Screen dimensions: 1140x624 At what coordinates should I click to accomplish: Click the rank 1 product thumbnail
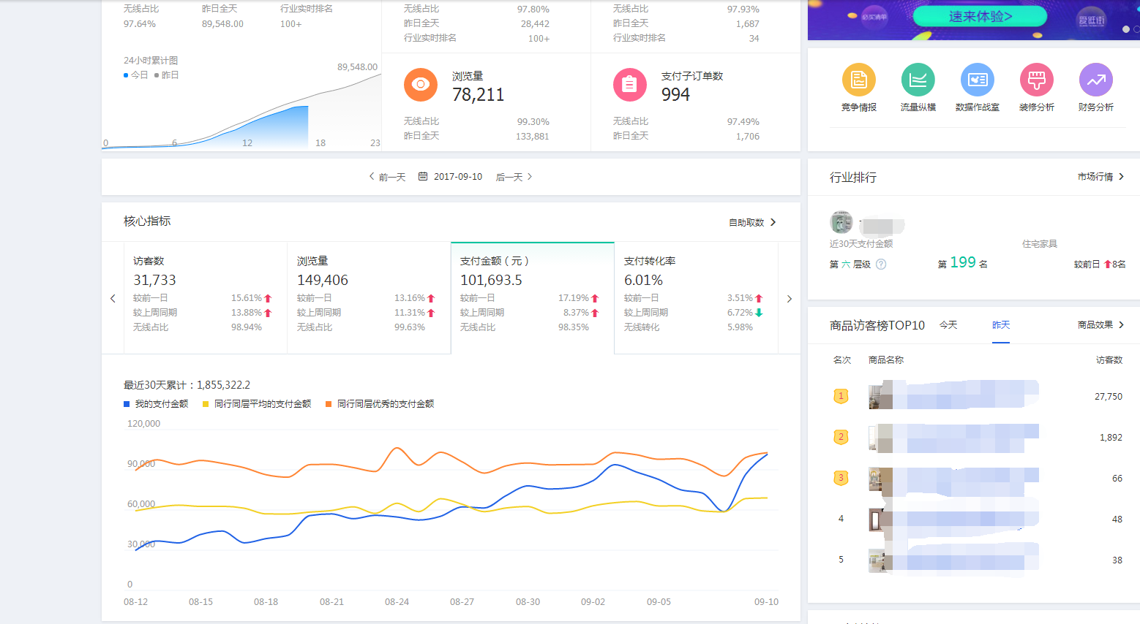point(880,397)
